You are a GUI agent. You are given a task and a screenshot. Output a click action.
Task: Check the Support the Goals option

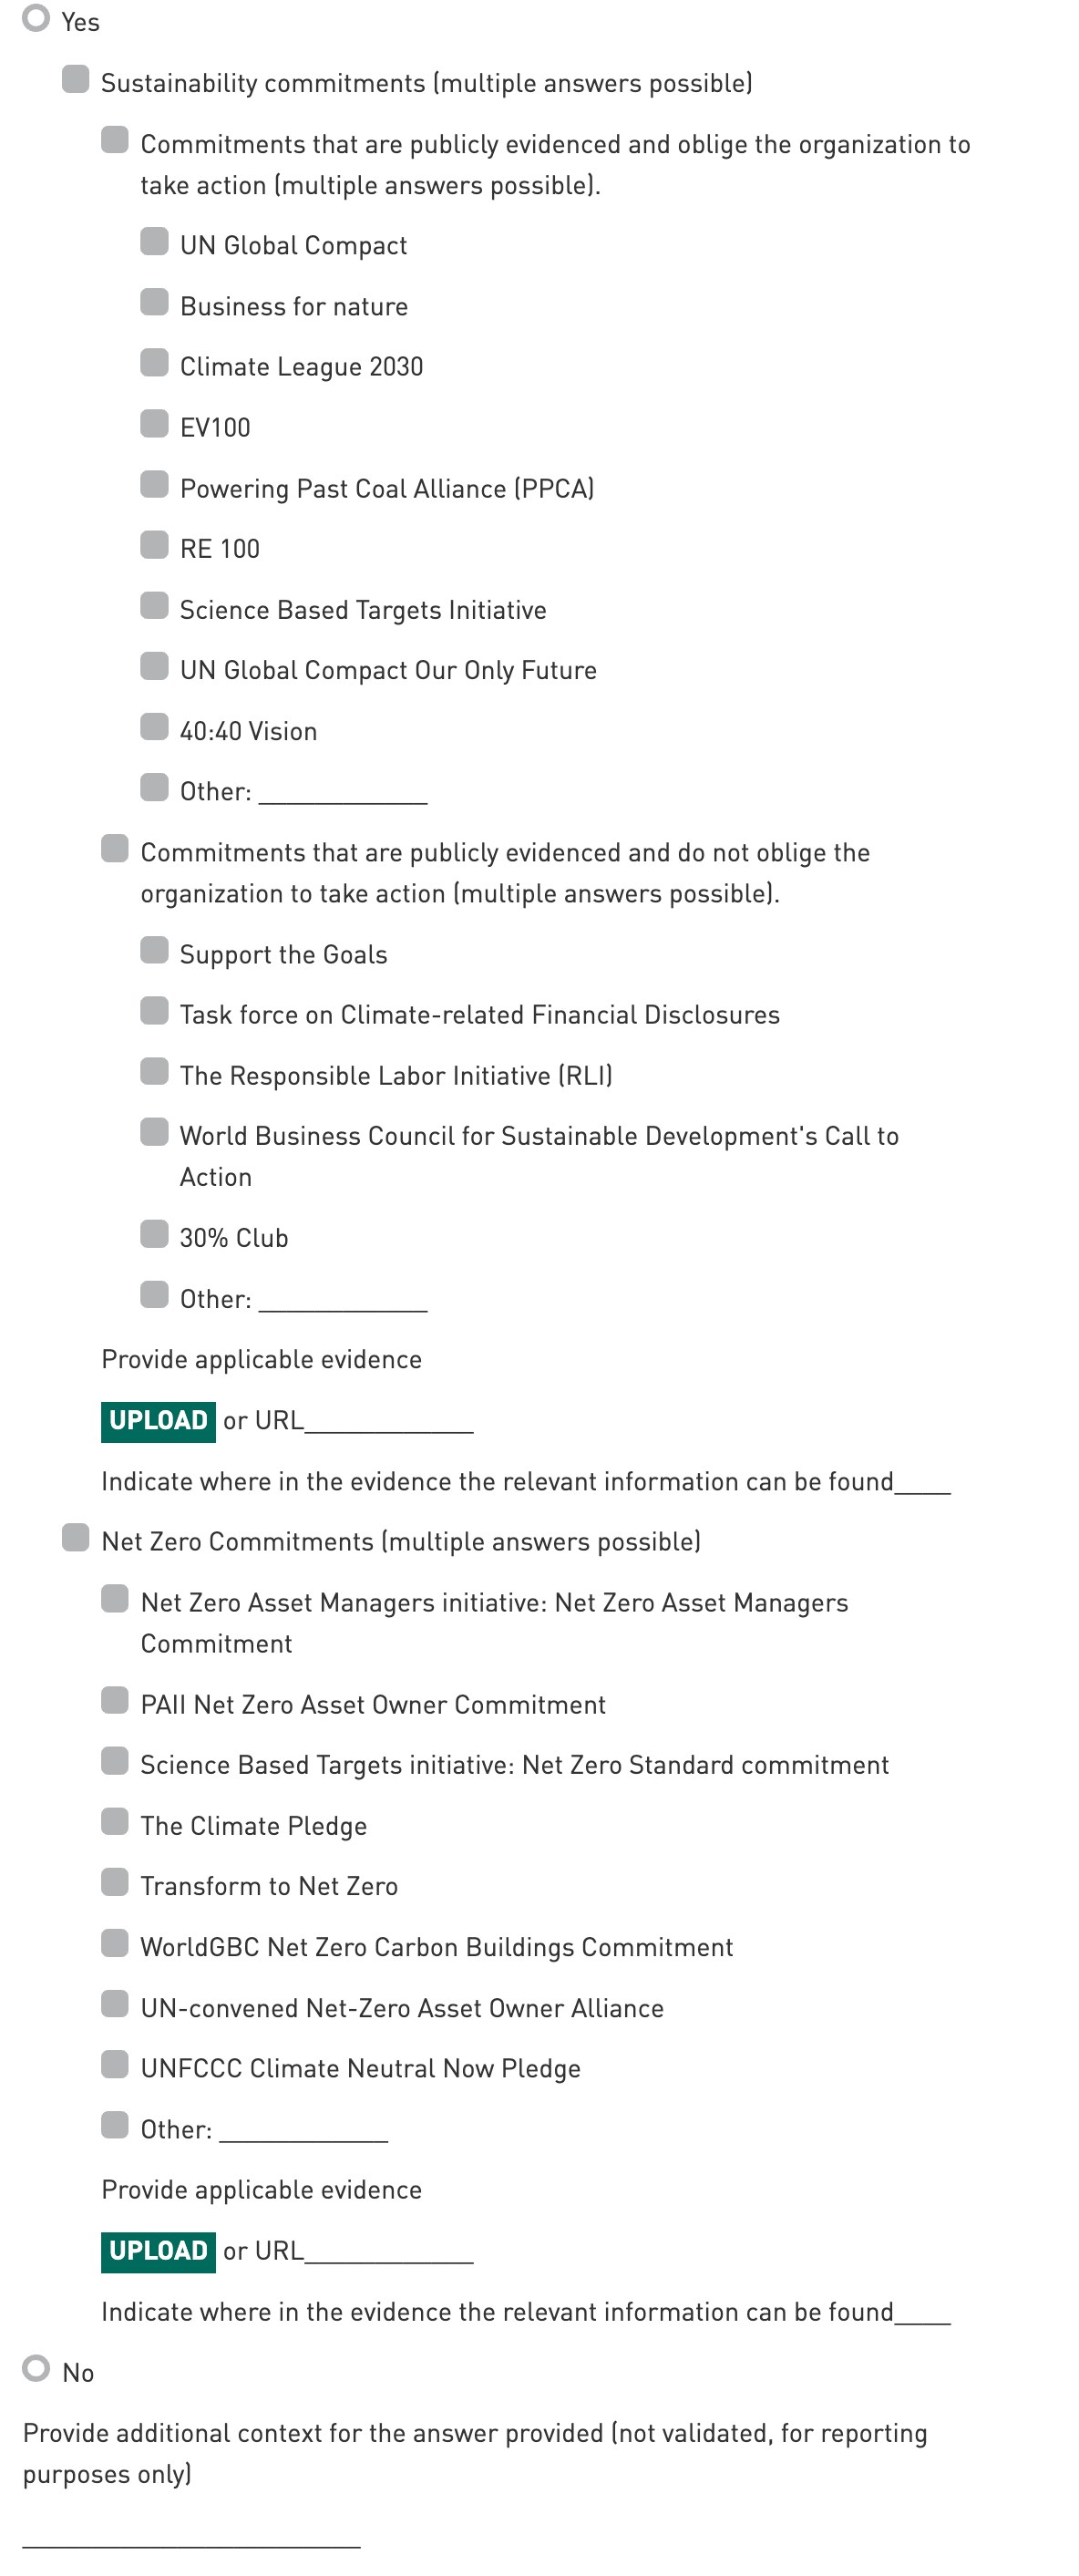(x=154, y=950)
